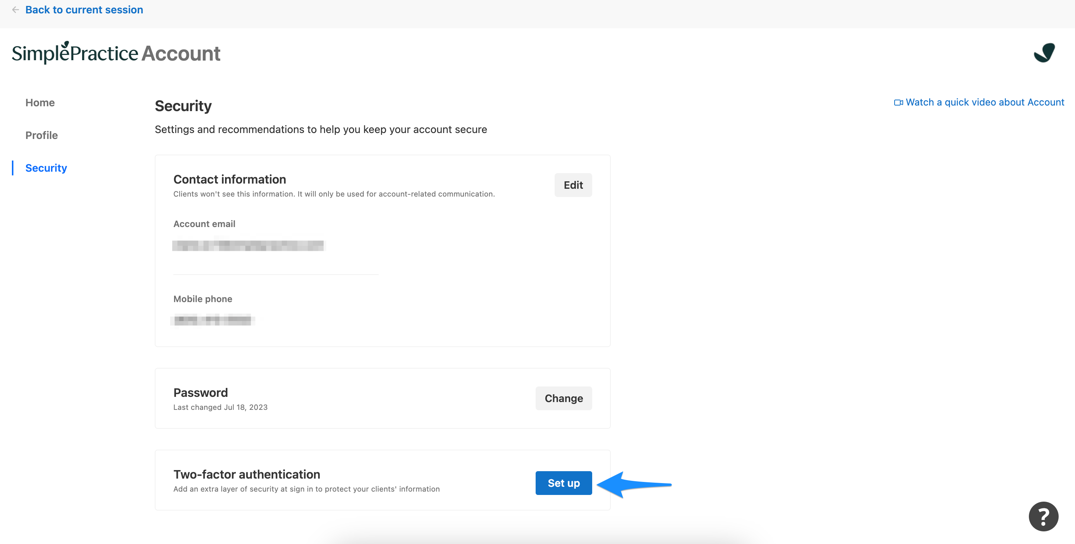Change the account password
The width and height of the screenshot is (1075, 544).
(564, 398)
